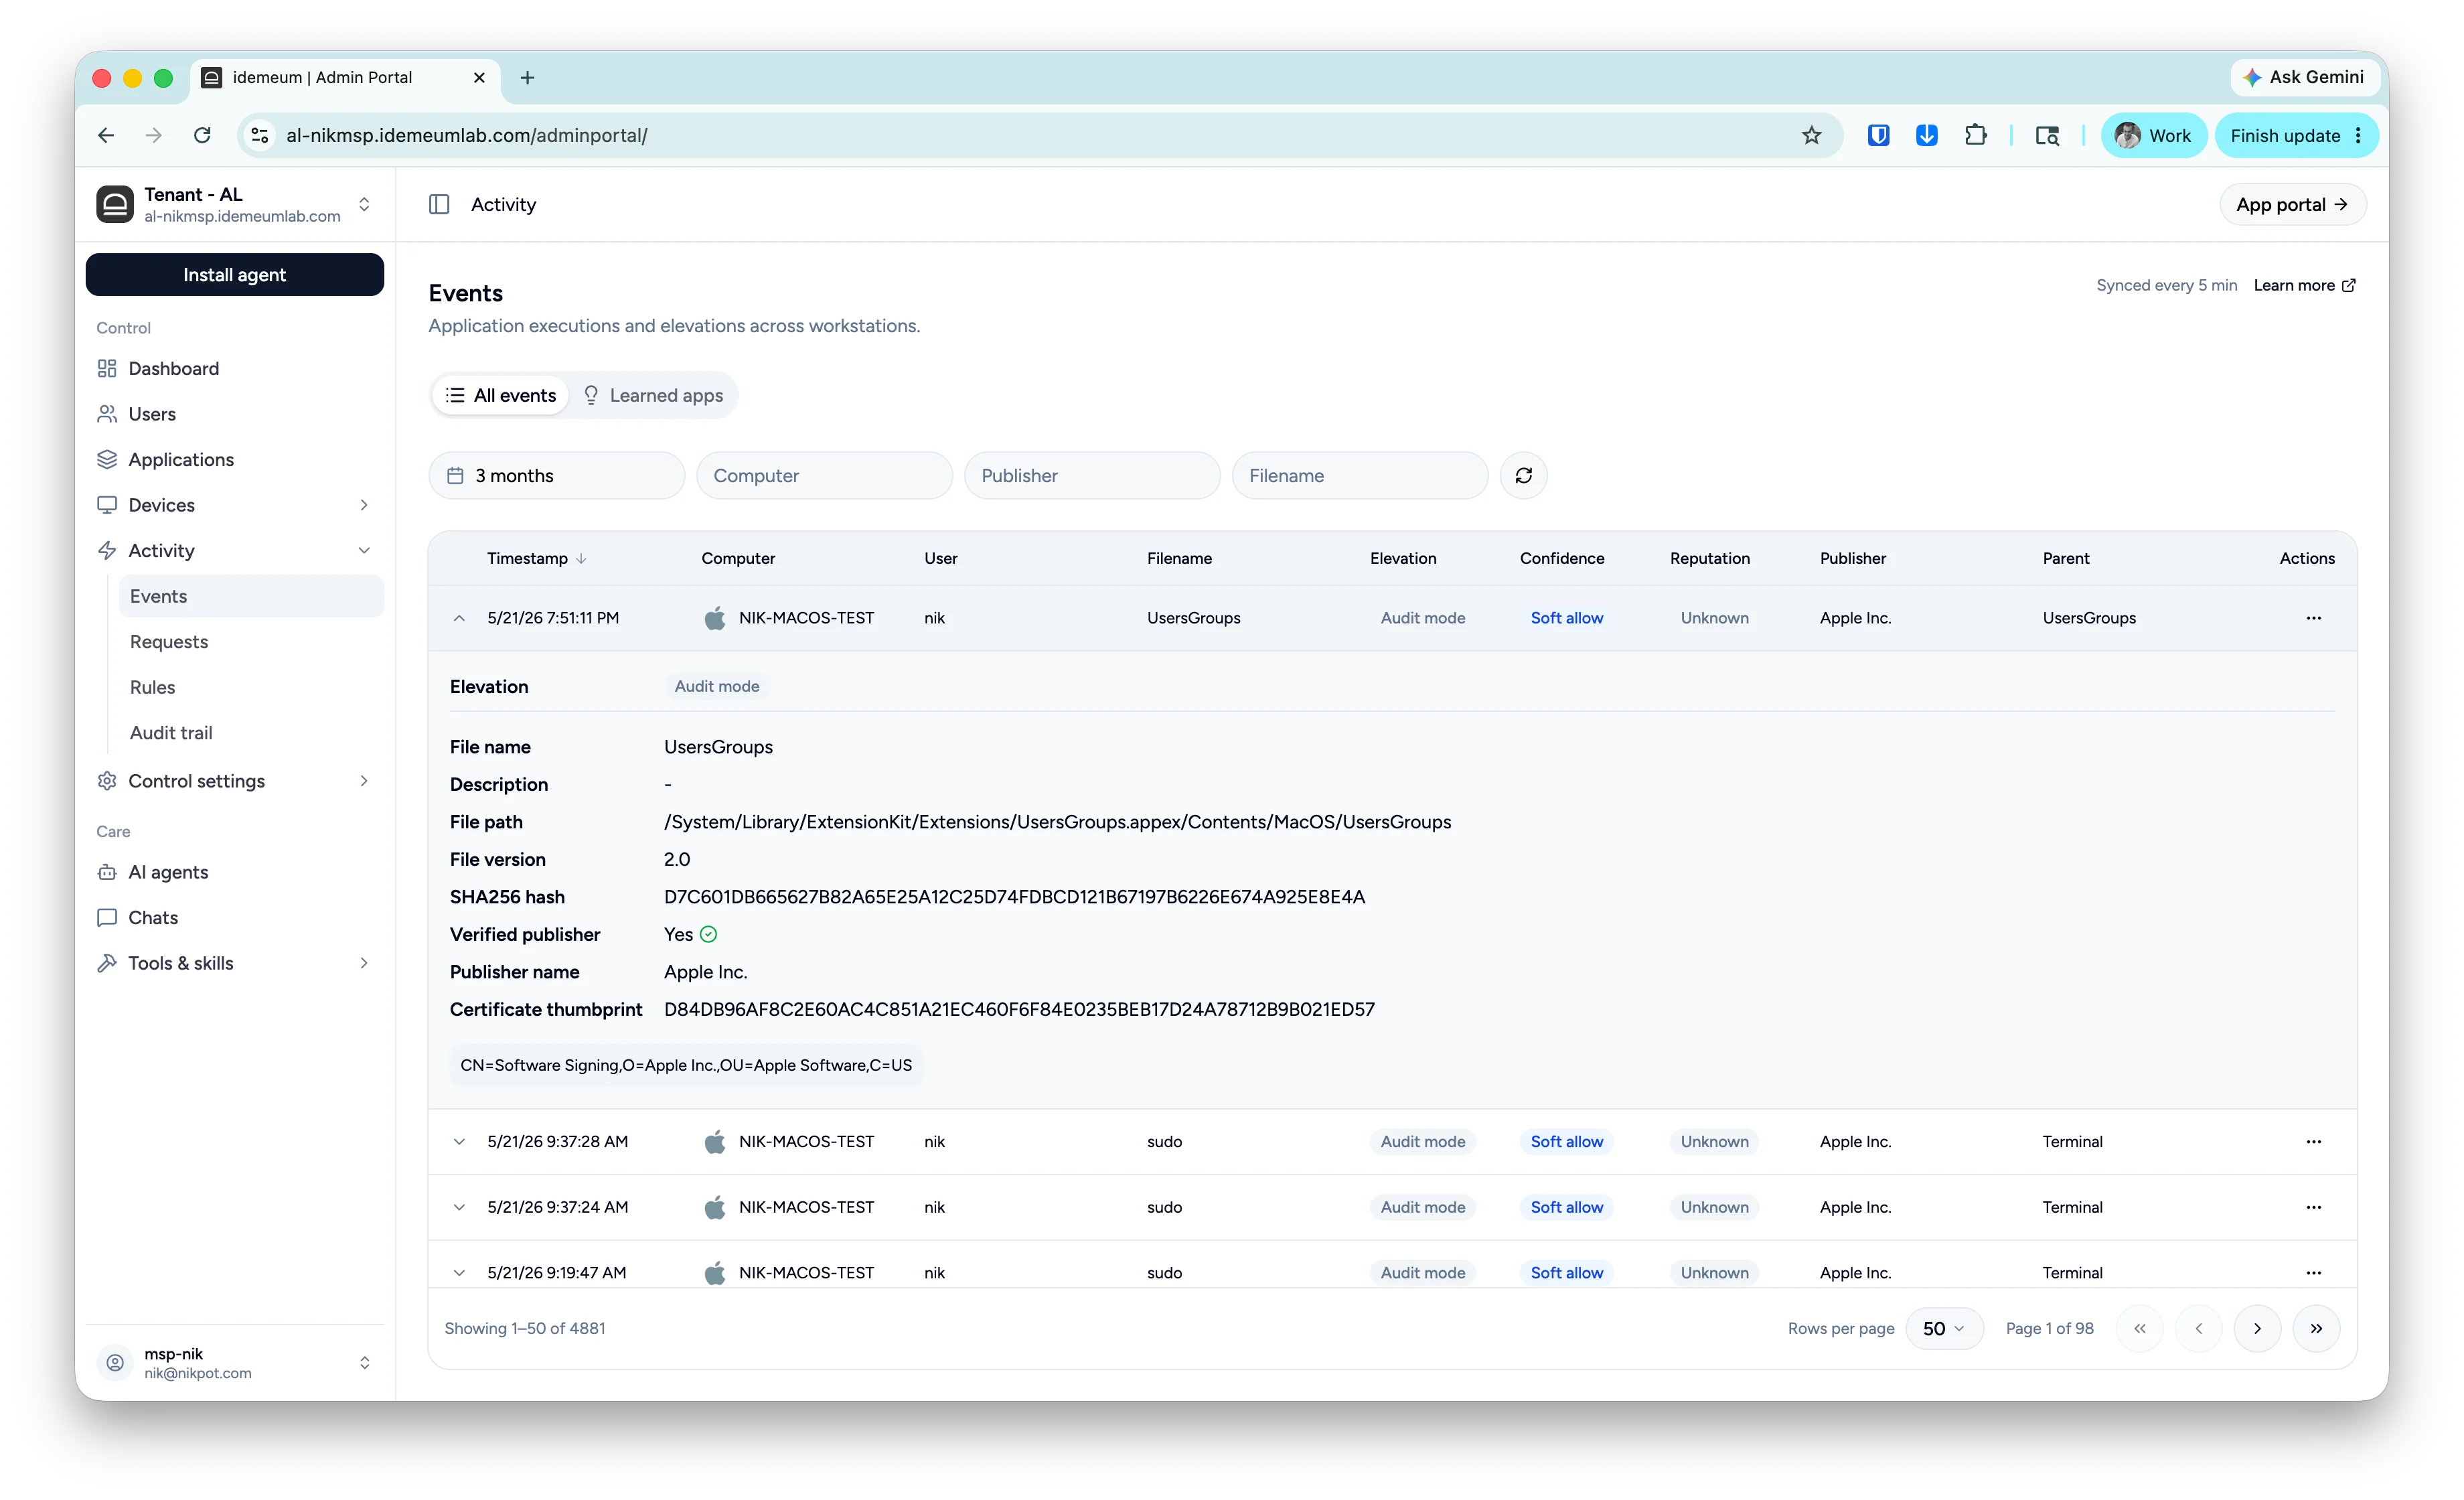The image size is (2464, 1500).
Task: Click Soft allow badge in UsersGroups row
Action: (1566, 618)
